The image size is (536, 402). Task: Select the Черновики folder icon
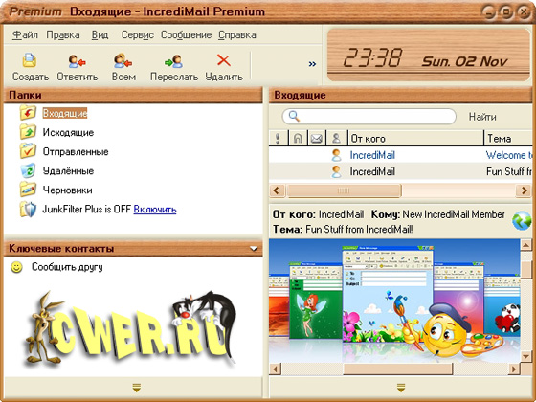tap(28, 190)
